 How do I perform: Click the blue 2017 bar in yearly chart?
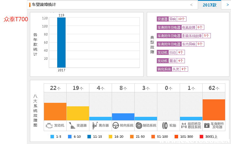click(62, 43)
